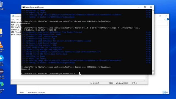Viewport: 176px width, 99px height.
Task: Click the 'FROM alpi' line in Notepad
Action: [16, 22]
